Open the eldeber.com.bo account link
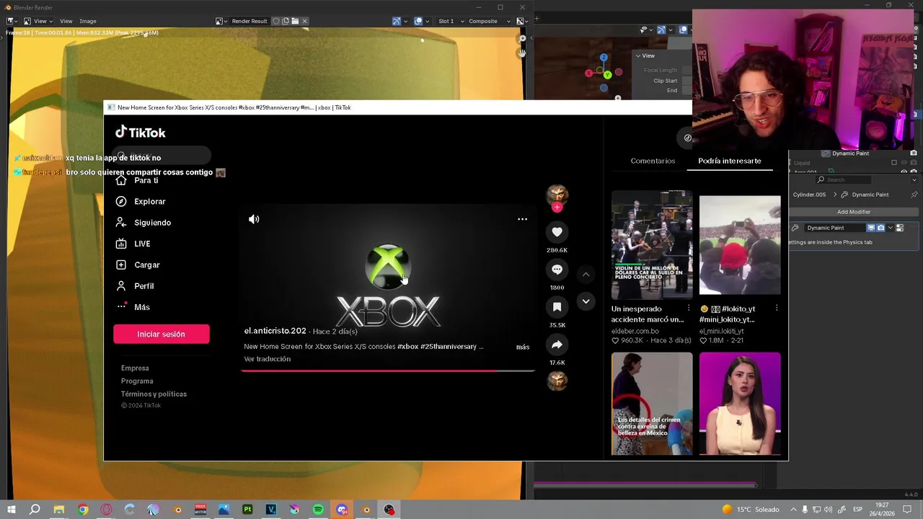The image size is (923, 519). coord(635,332)
